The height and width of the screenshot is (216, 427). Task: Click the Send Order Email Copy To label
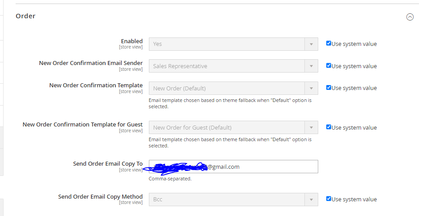[107, 163]
